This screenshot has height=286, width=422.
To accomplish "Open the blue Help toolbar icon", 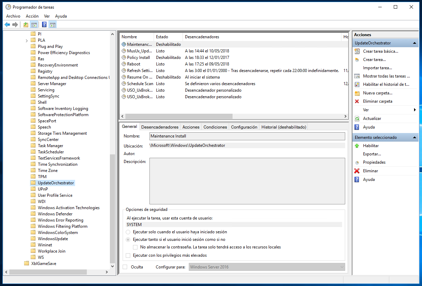I will click(x=44, y=24).
